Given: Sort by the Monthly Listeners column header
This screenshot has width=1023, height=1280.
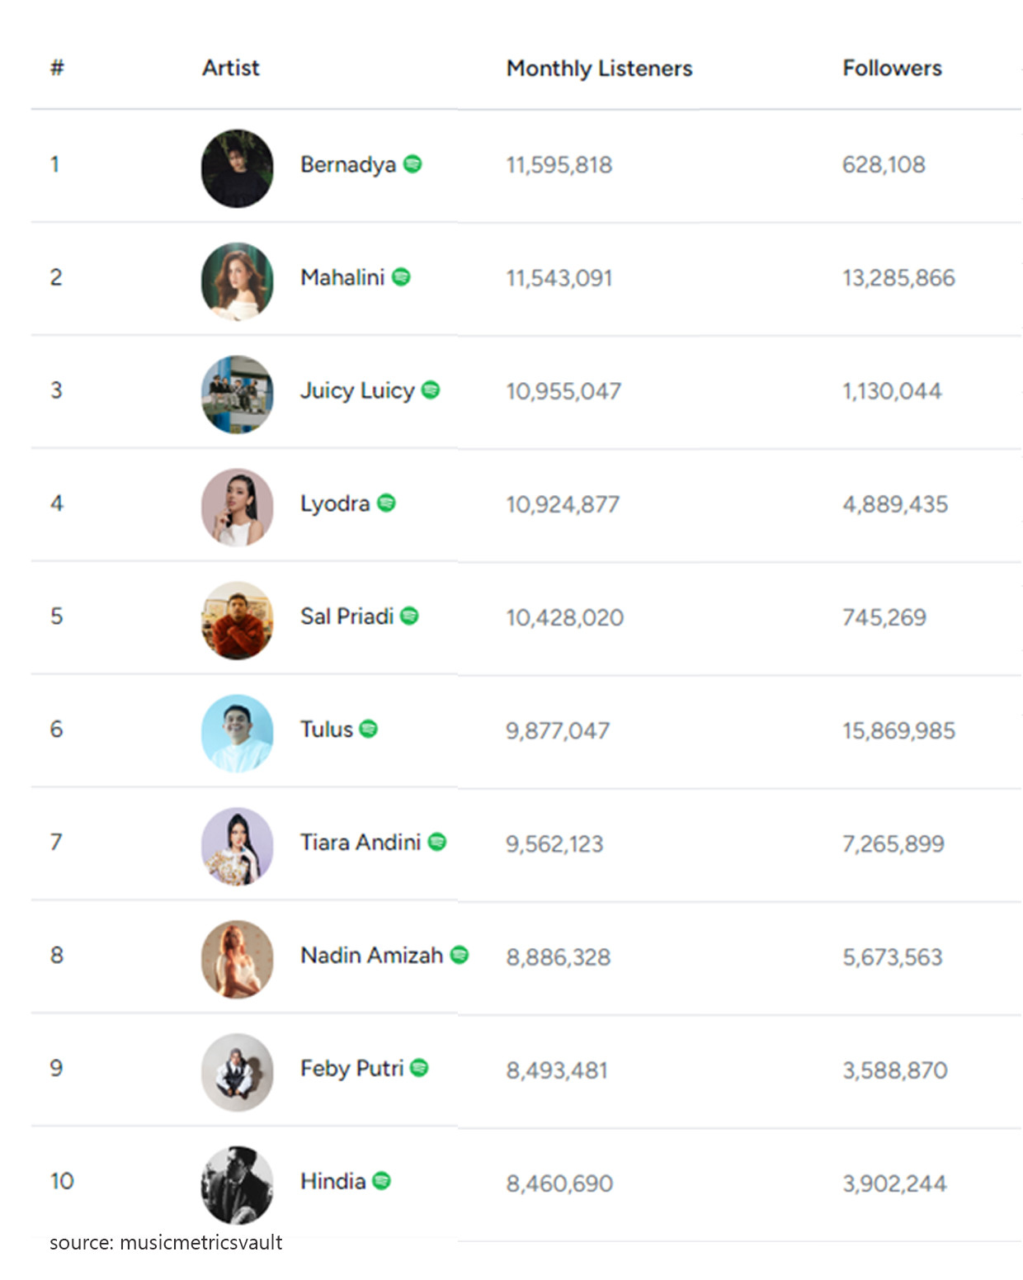Looking at the screenshot, I should click(599, 68).
